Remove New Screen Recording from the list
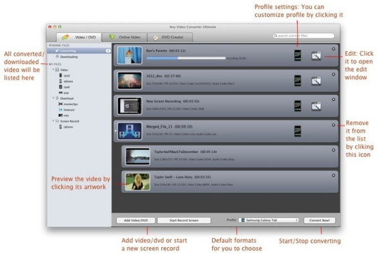Viewport: 379px width, 258px height. coord(334,99)
